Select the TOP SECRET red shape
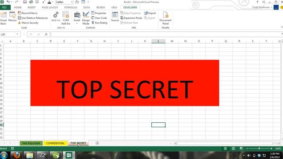283x159 pixels. pyautogui.click(x=125, y=83)
